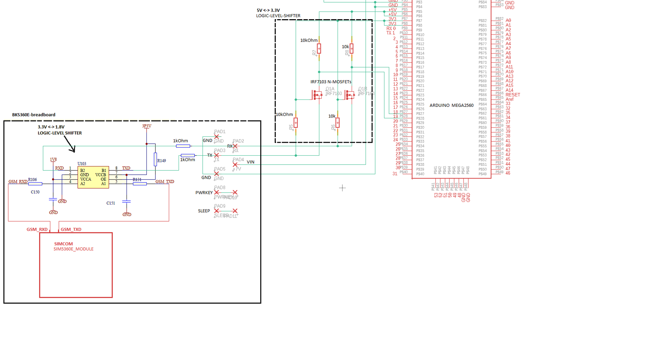
Task: Click the 'RX 0' pin label
Action: click(391, 29)
